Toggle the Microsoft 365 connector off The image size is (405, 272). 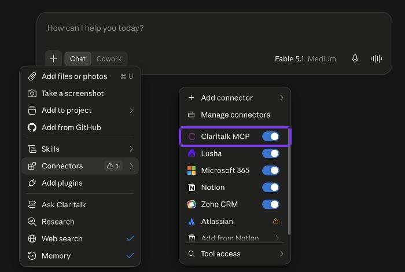[271, 171]
